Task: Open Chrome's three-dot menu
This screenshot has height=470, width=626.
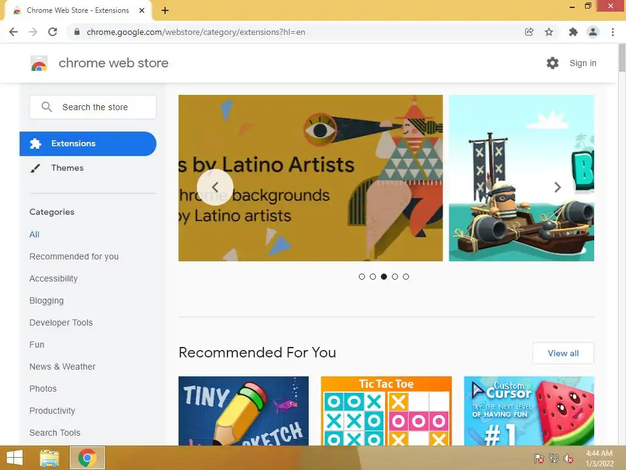Action: [613, 32]
